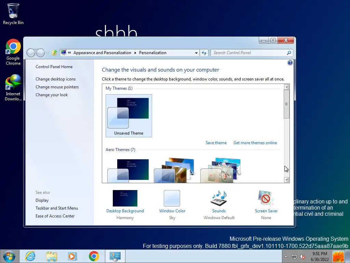Image resolution: width=350 pixels, height=263 pixels.
Task: Open the Recycle Bin desktop icon
Action: [13, 14]
